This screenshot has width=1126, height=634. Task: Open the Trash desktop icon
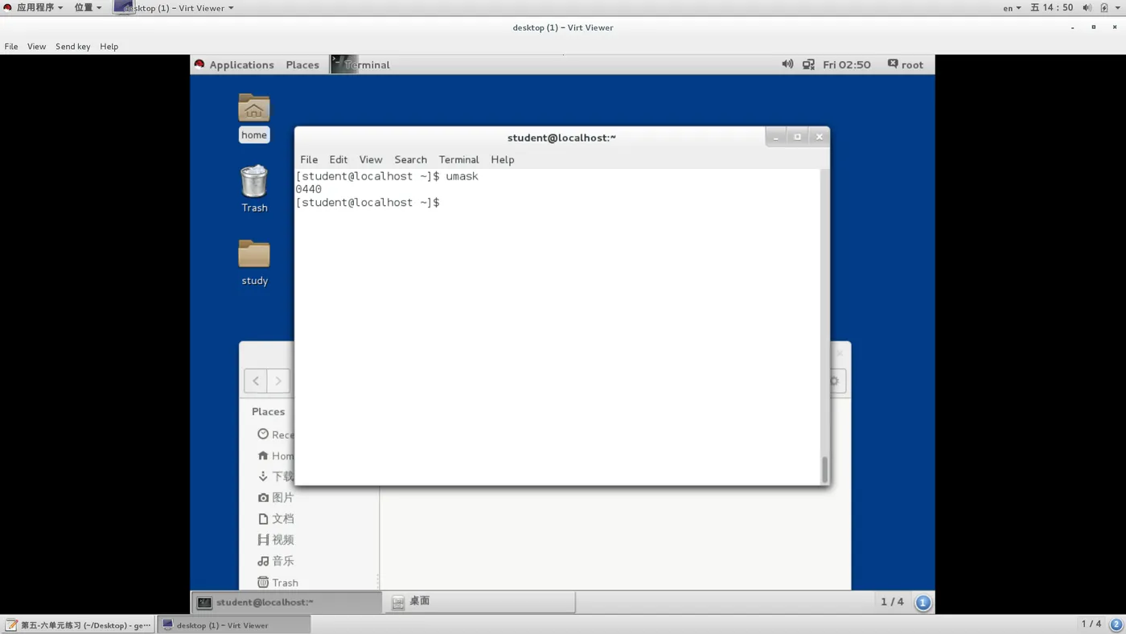tap(254, 189)
